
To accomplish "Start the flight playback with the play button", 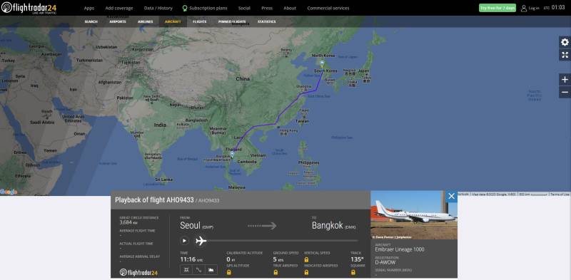I will (x=185, y=240).
